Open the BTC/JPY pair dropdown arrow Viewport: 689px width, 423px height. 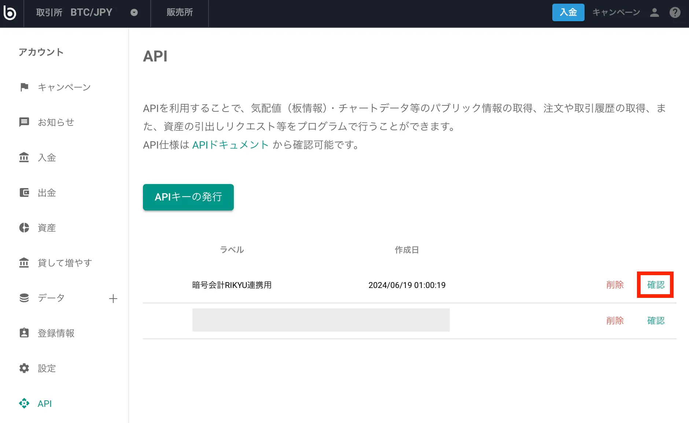coord(134,13)
